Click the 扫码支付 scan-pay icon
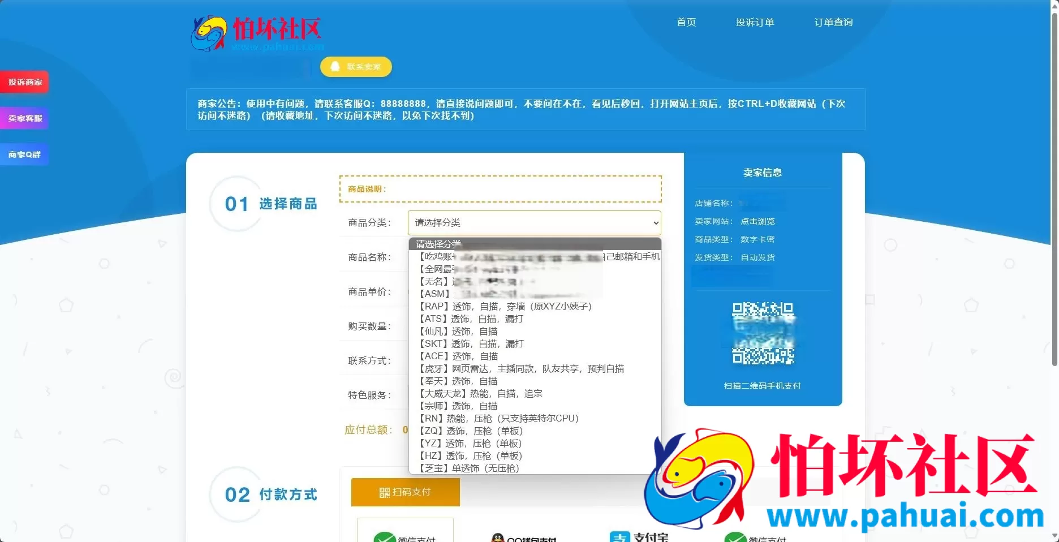The image size is (1059, 542). click(x=384, y=492)
